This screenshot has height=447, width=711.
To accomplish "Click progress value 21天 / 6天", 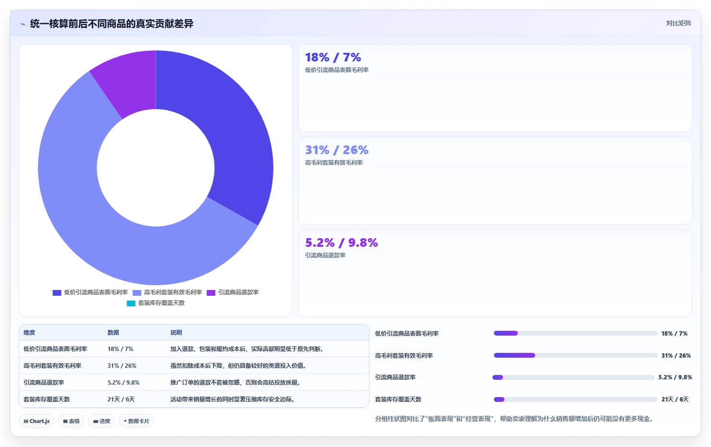I will 675,399.
